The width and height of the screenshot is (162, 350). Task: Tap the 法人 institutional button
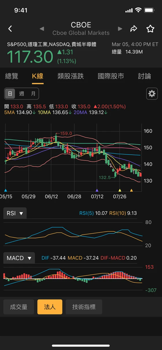[50, 307]
